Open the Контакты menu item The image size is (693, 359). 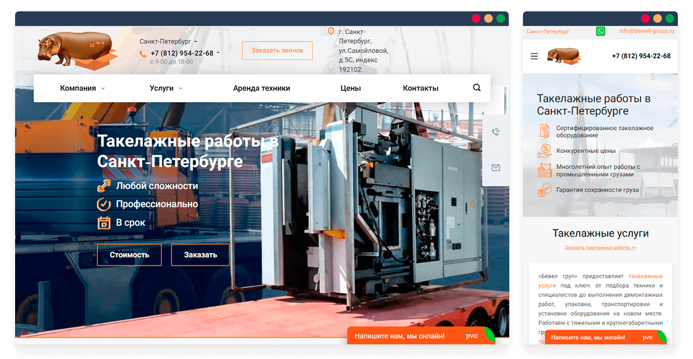click(x=420, y=88)
